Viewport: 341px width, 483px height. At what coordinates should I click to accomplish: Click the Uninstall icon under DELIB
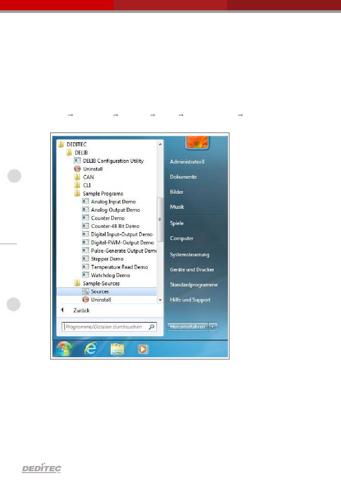[77, 169]
